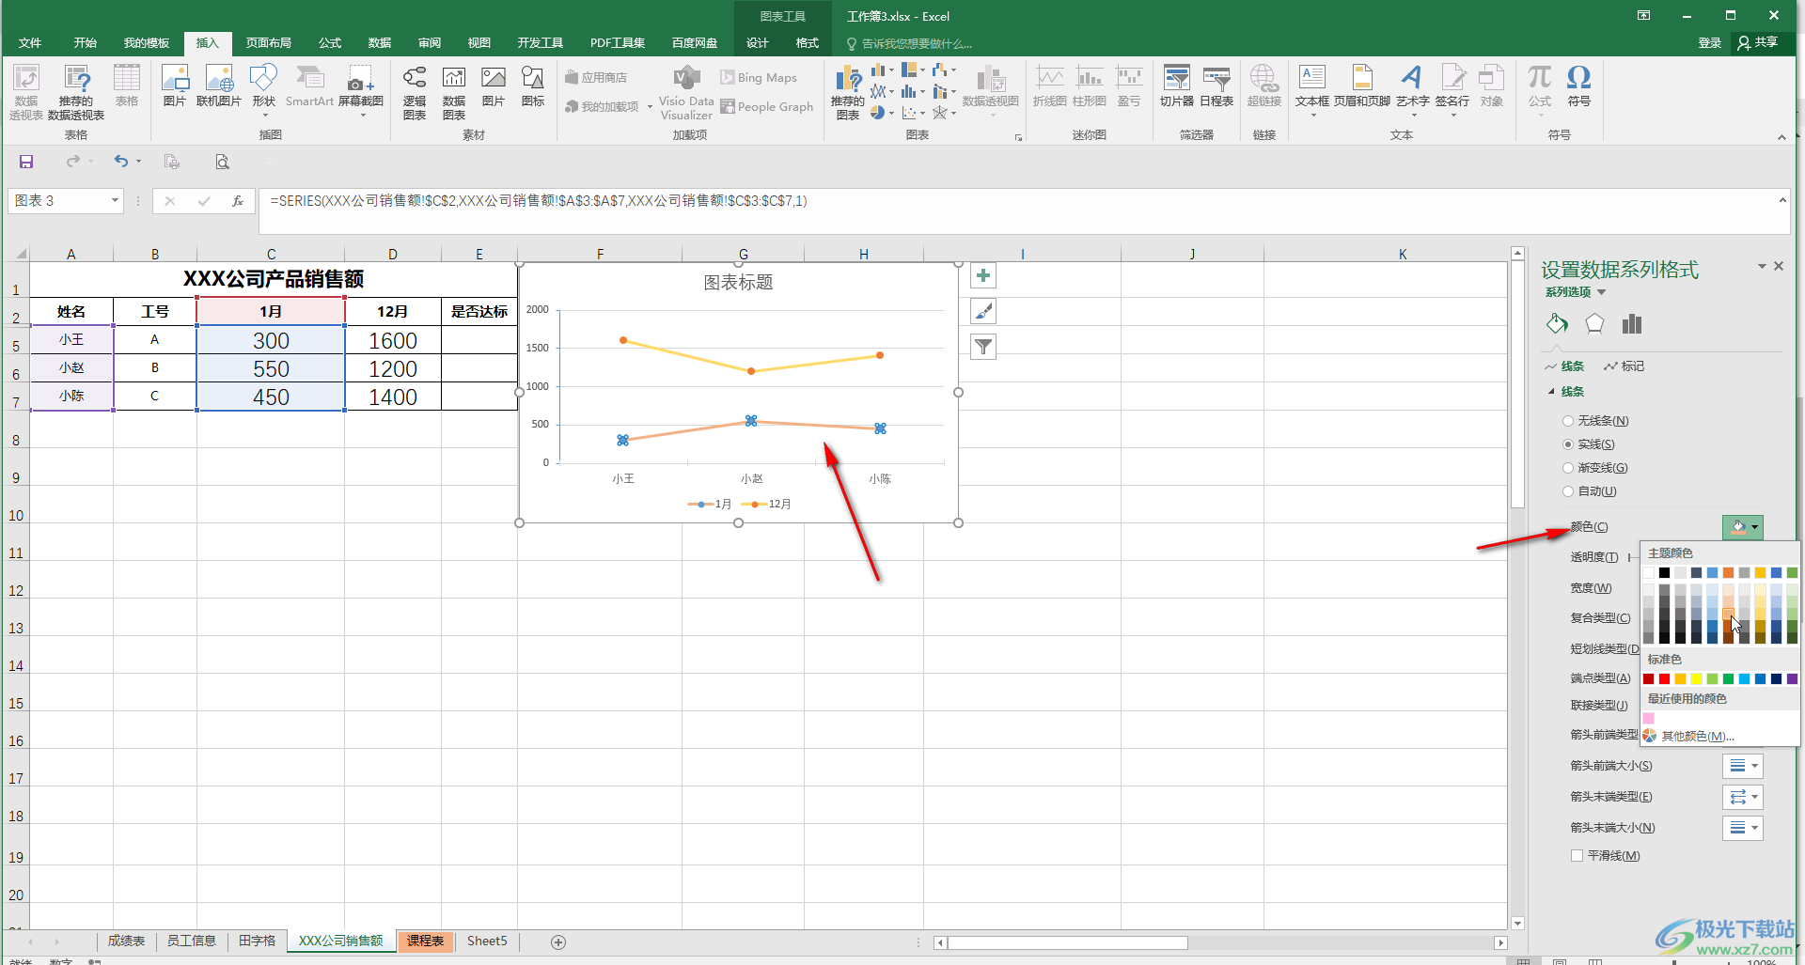Open the 箭头末端大小 size dropdown
Screen dimensions: 1805x965
[1742, 828]
